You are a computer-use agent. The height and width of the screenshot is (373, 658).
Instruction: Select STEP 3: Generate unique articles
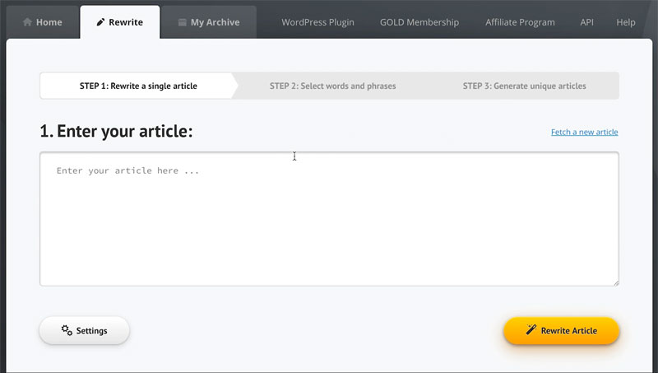point(525,86)
